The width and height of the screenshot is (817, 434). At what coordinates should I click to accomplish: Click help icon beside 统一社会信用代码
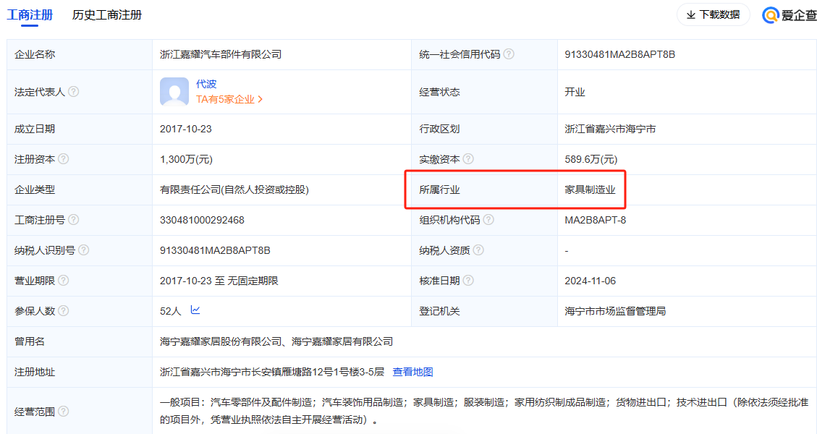click(509, 54)
